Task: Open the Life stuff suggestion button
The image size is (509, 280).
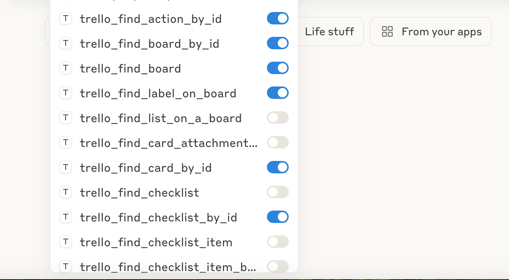Action: (329, 31)
